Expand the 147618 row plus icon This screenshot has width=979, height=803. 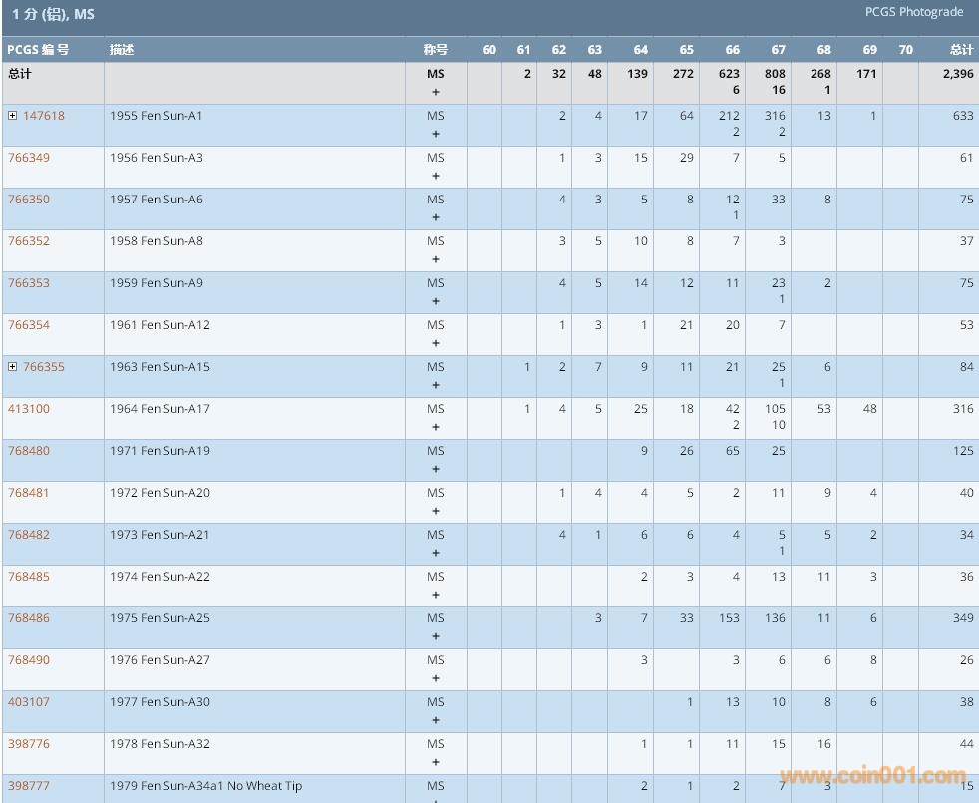[13, 116]
